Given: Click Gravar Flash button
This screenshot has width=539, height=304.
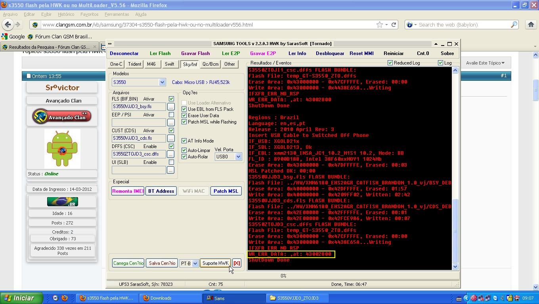Looking at the screenshot, I should tap(195, 53).
